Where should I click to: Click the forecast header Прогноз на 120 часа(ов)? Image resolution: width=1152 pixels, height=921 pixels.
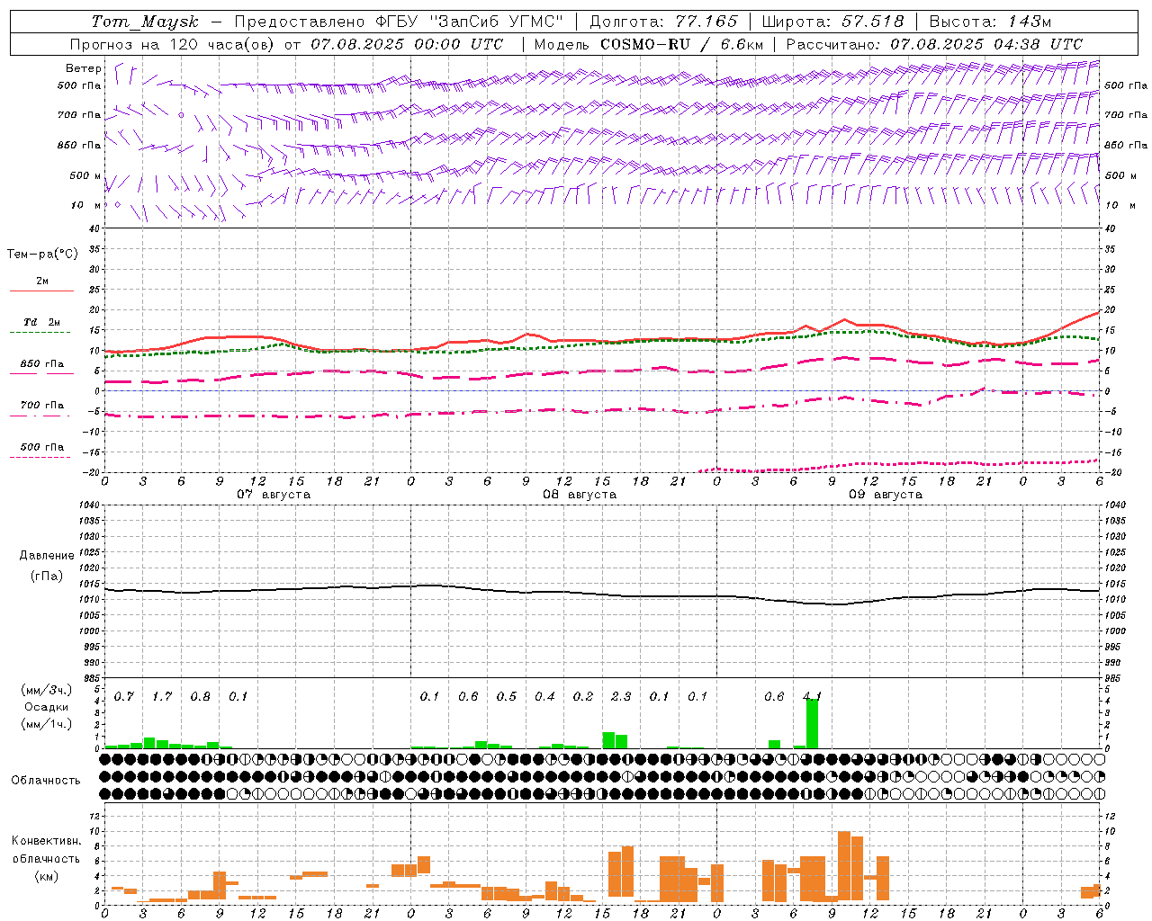pyautogui.click(x=173, y=44)
